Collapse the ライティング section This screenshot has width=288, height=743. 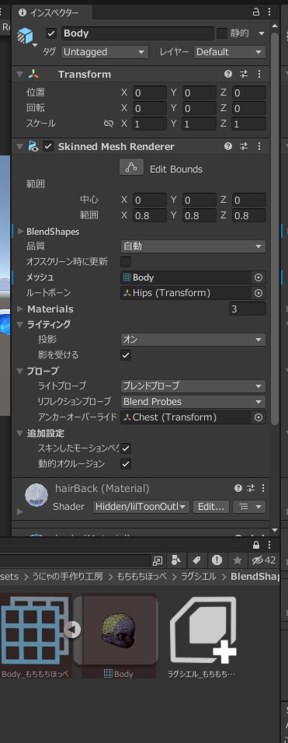pos(20,325)
